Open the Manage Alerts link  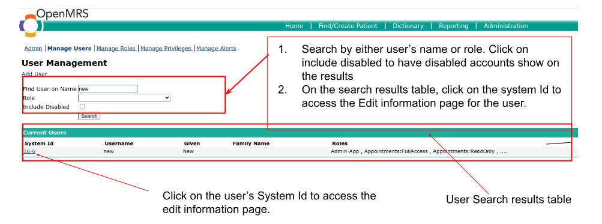tap(216, 49)
